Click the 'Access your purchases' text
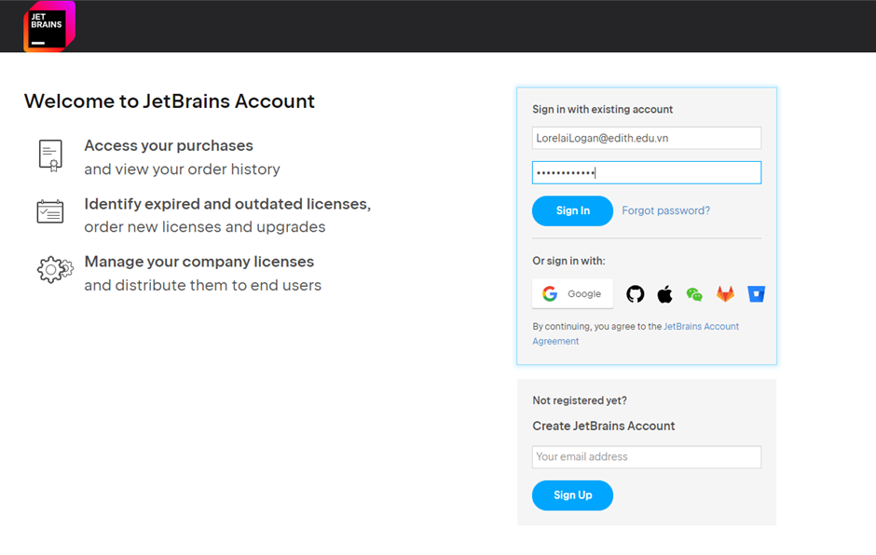The image size is (876, 555). pos(169,145)
